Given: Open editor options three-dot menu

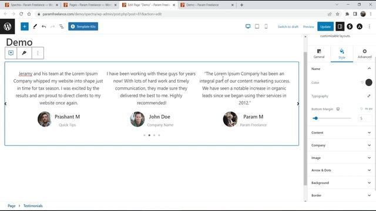Looking at the screenshot, I should 370,26.
